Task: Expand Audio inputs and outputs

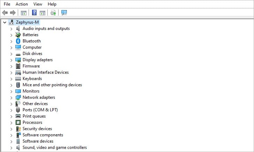Action: click(11, 29)
